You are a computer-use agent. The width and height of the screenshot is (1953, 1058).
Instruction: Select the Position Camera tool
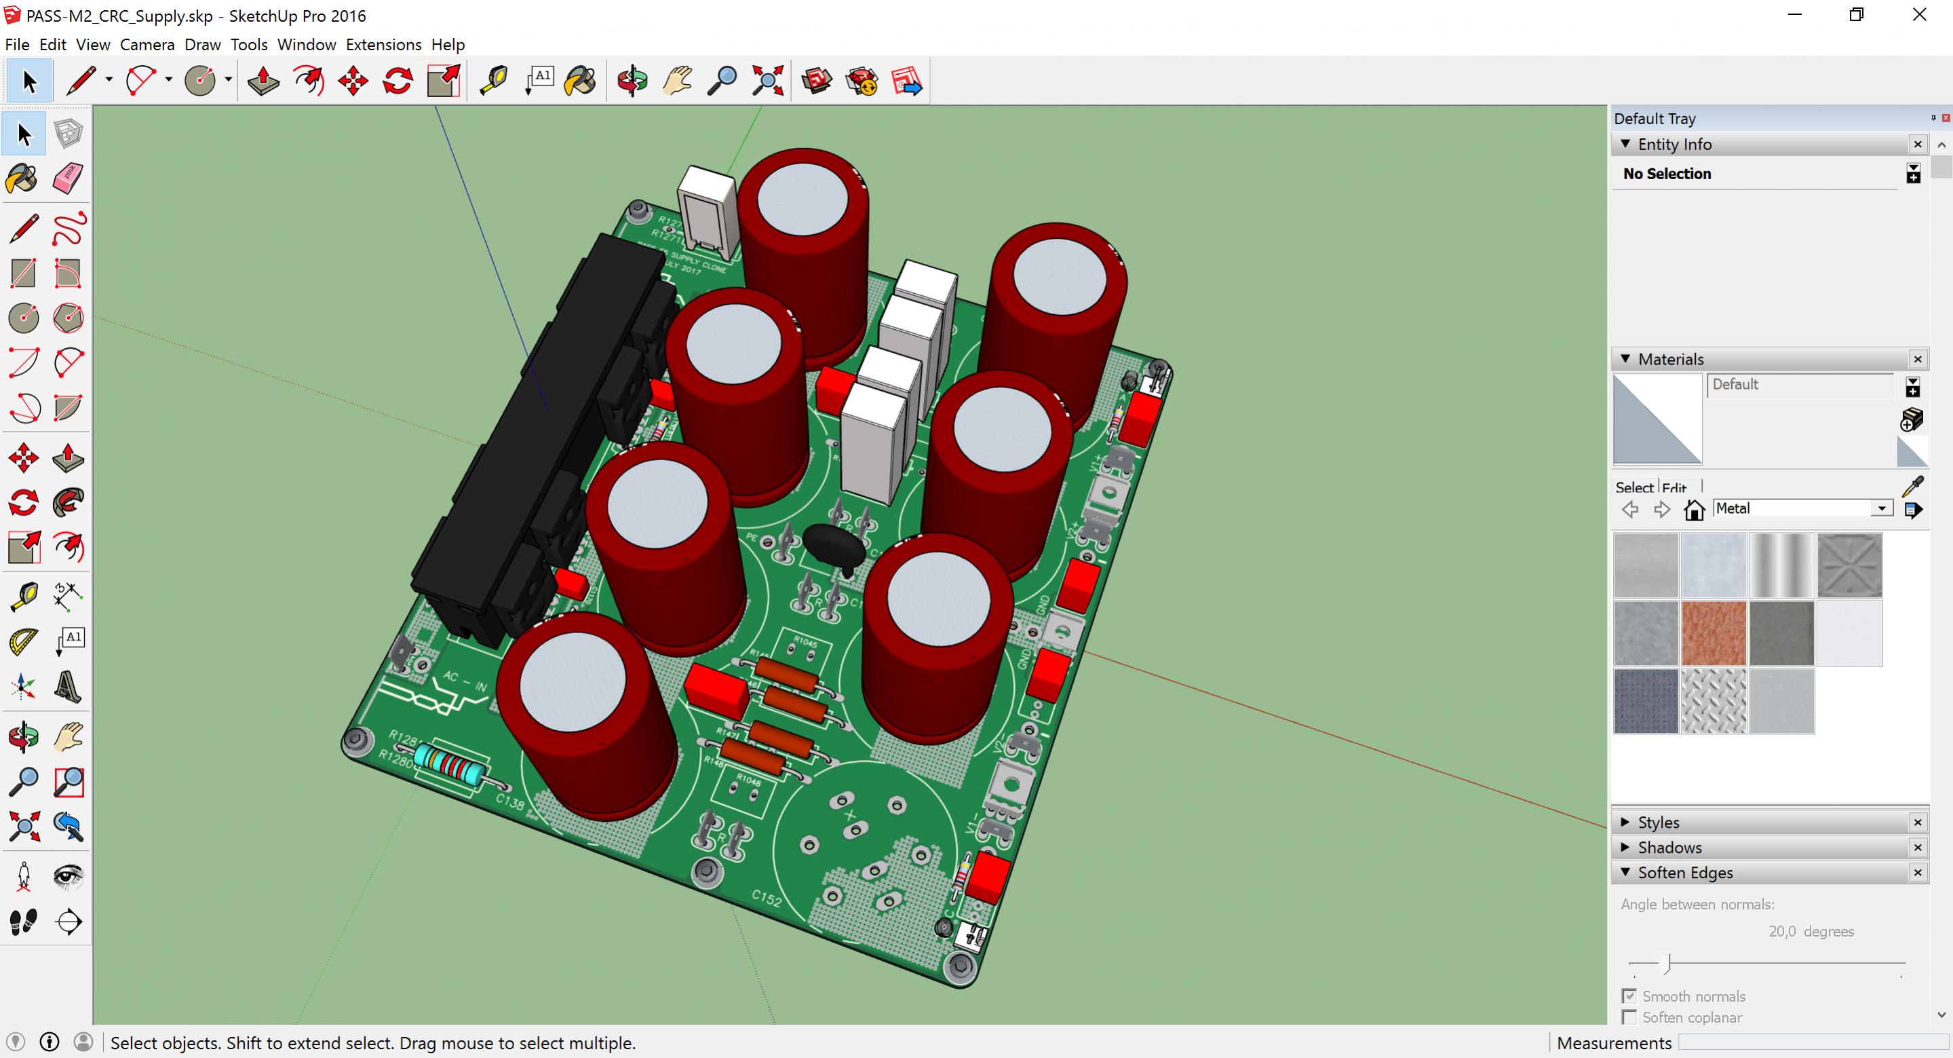pyautogui.click(x=24, y=877)
